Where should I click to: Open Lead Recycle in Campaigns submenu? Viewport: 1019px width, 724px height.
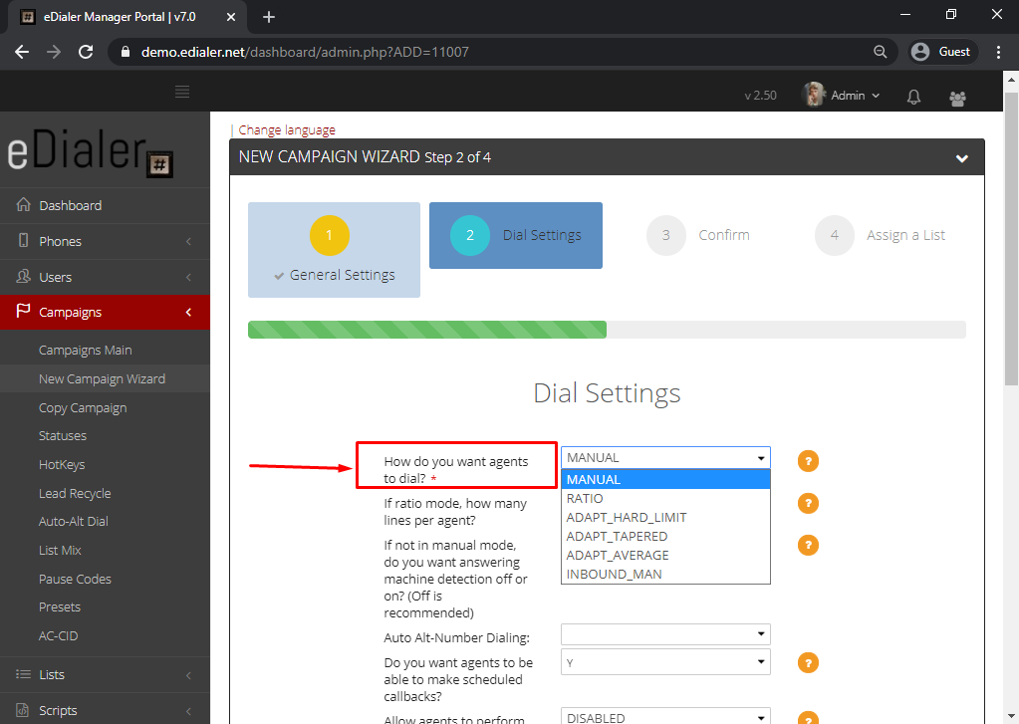75,494
